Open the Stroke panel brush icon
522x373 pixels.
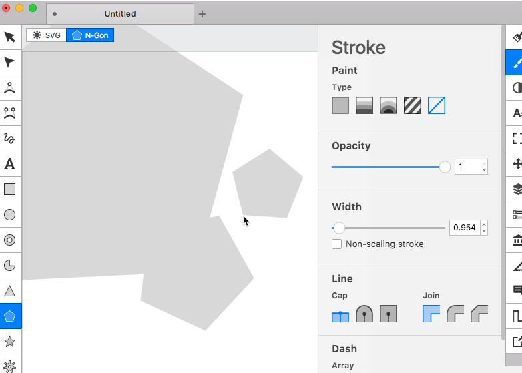coord(515,63)
